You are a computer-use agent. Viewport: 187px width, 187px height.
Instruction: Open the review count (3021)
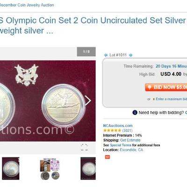(x=127, y=130)
